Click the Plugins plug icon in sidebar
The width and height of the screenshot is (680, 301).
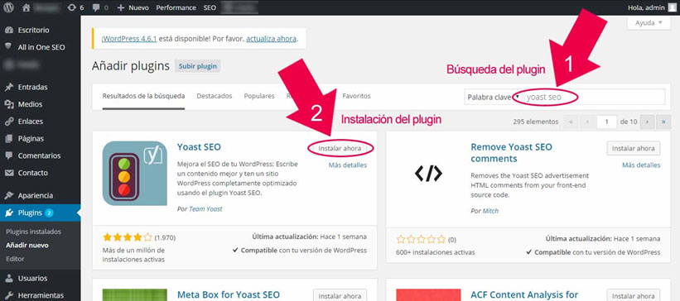coord(9,213)
